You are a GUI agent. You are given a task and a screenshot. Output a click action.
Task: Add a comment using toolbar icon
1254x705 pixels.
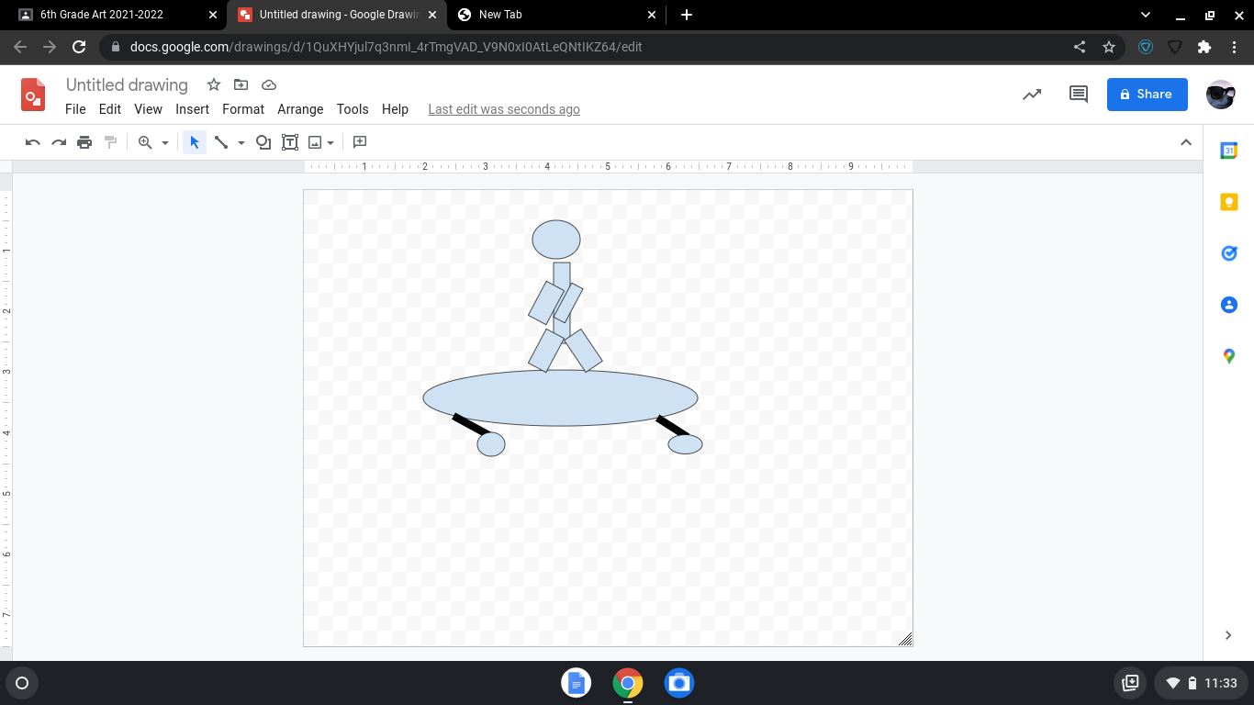[360, 142]
